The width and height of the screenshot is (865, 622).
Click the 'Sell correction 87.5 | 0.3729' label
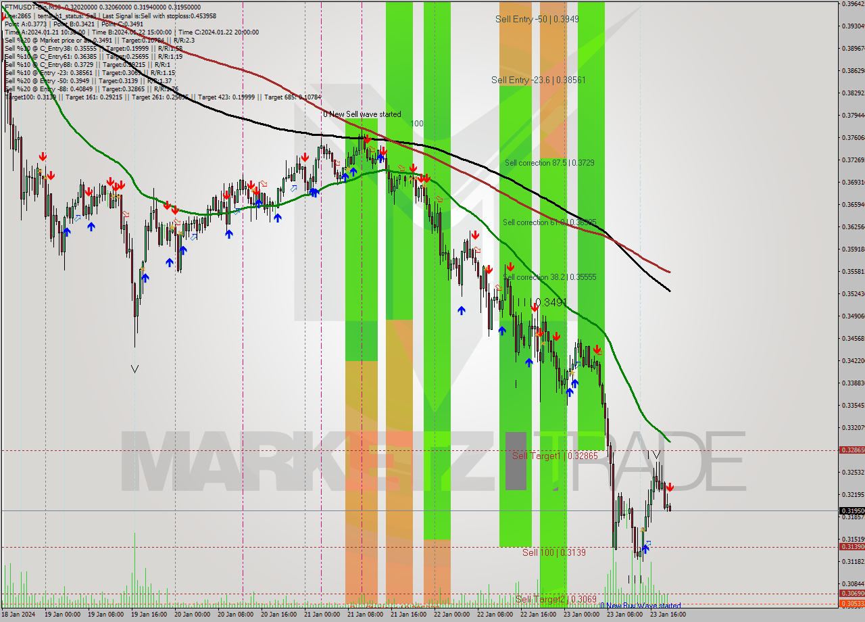coord(549,163)
